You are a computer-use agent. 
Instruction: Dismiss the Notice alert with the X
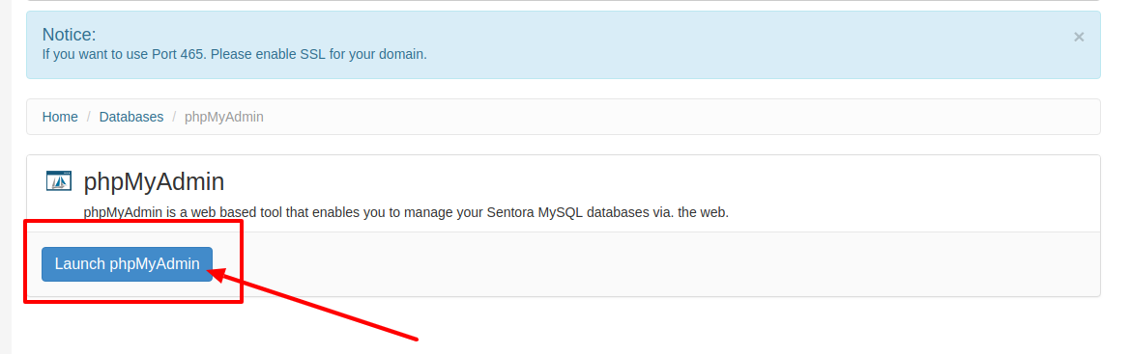tap(1078, 37)
